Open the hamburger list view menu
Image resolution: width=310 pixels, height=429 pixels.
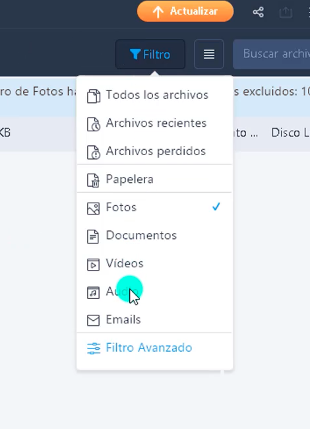(209, 54)
